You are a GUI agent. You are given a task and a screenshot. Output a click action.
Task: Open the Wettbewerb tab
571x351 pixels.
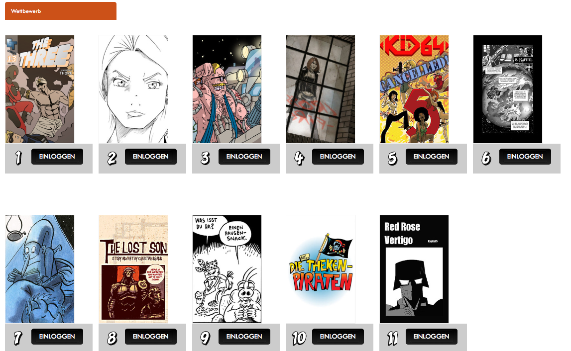coord(60,11)
